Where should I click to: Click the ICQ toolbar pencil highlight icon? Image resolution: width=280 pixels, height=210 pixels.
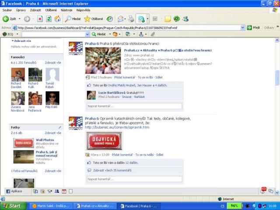coord(153,34)
